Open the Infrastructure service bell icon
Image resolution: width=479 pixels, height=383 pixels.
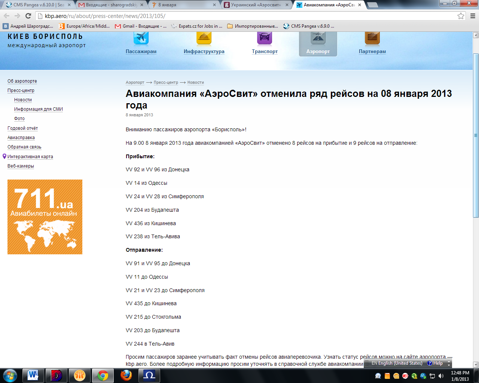[x=204, y=38]
